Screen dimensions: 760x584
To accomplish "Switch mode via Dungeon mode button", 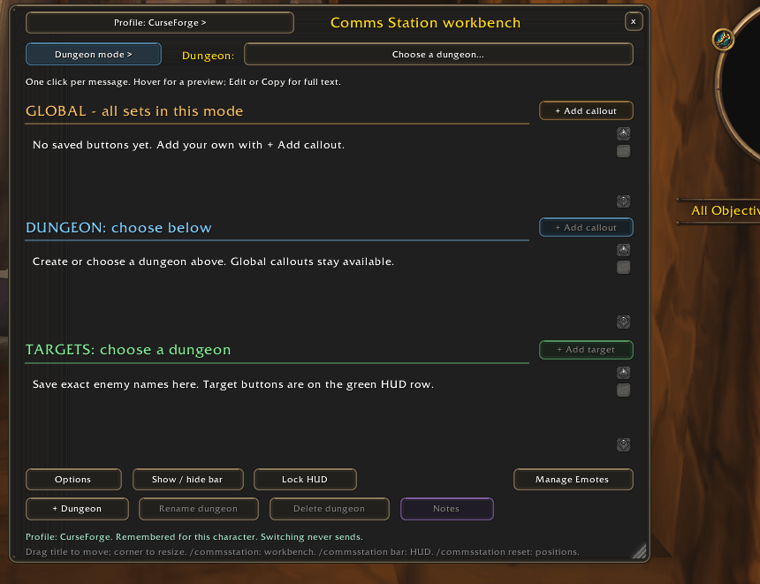I will (94, 54).
